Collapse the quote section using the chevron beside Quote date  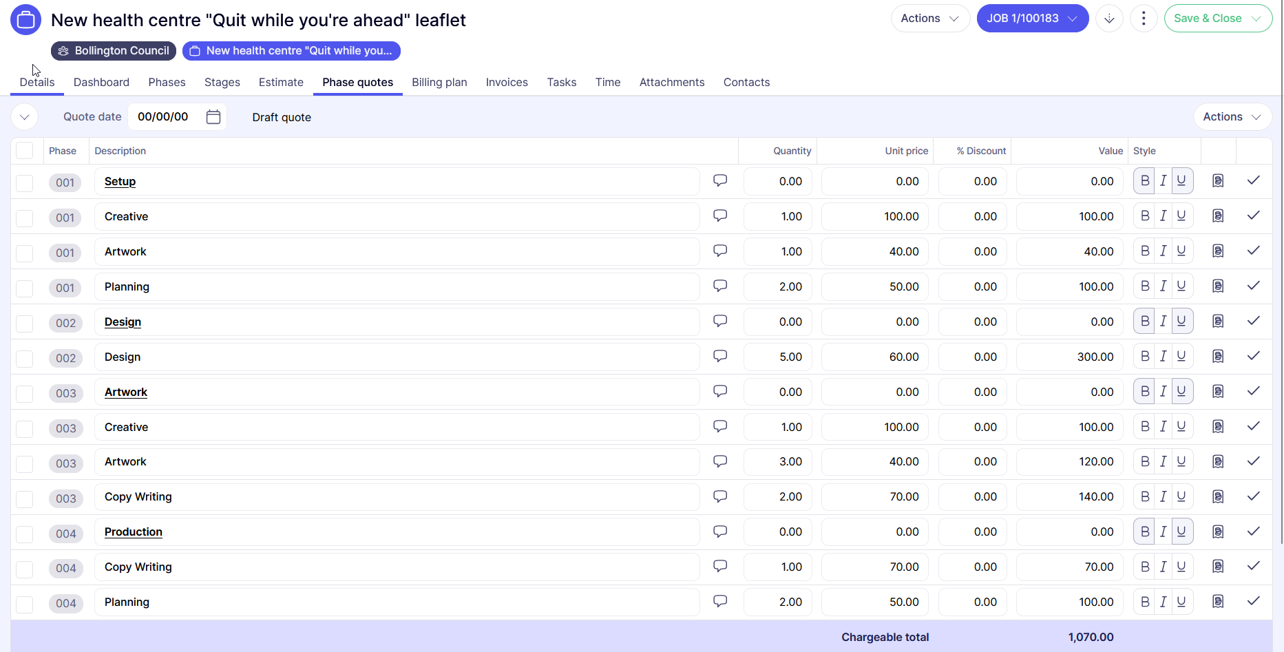25,117
